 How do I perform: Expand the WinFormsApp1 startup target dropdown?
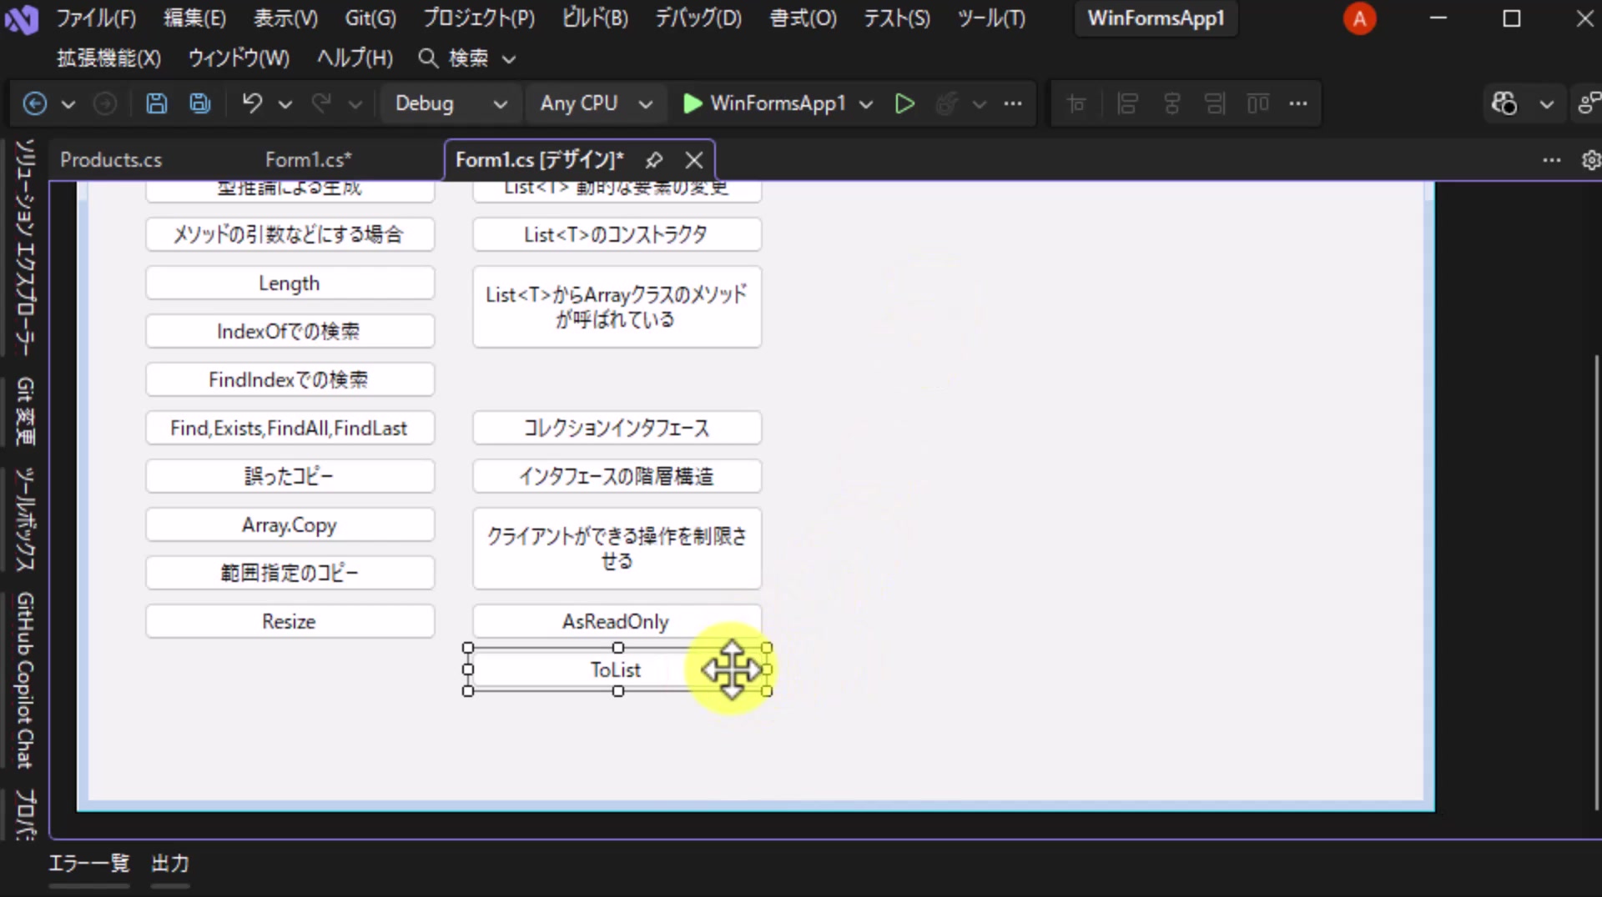tap(866, 104)
